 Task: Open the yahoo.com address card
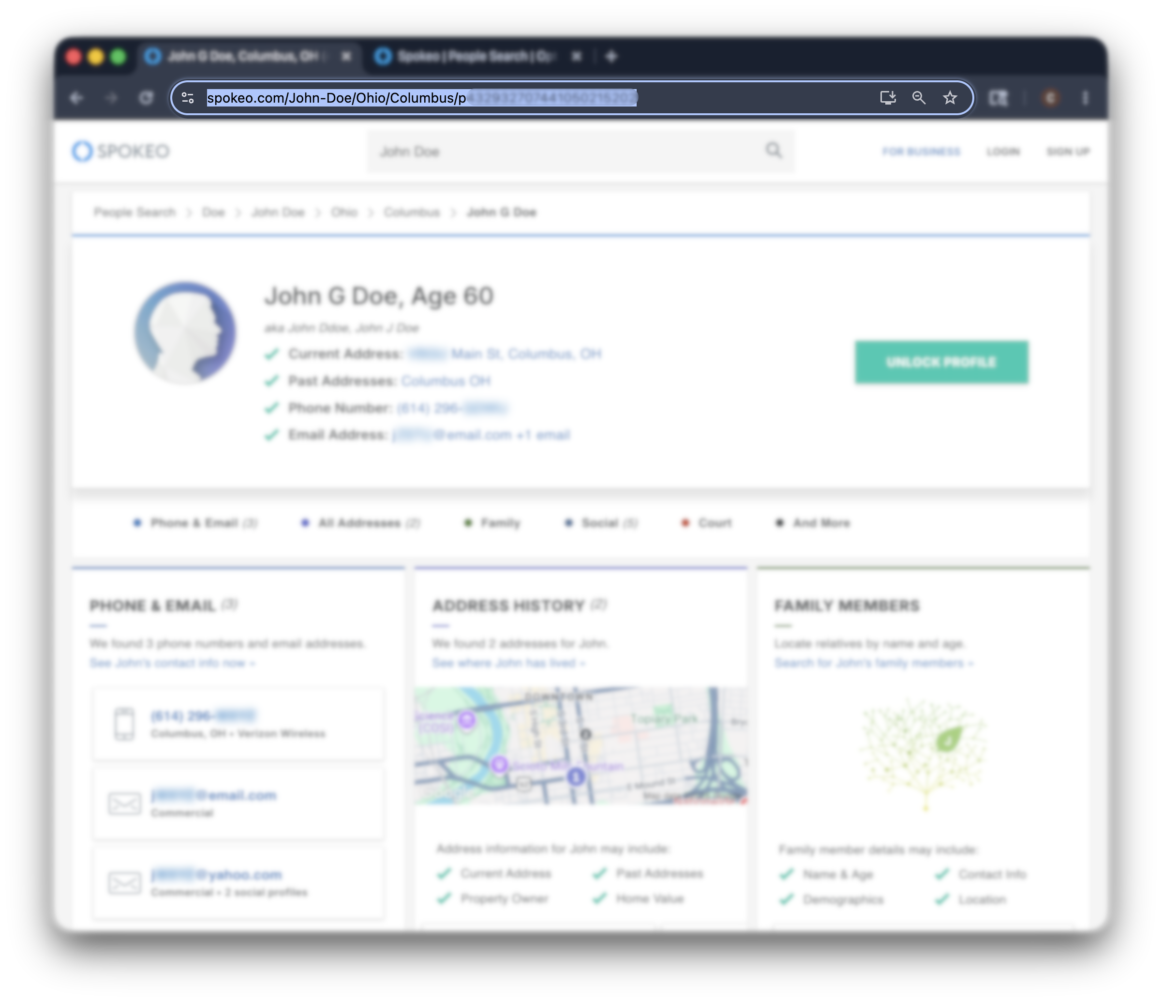(239, 882)
